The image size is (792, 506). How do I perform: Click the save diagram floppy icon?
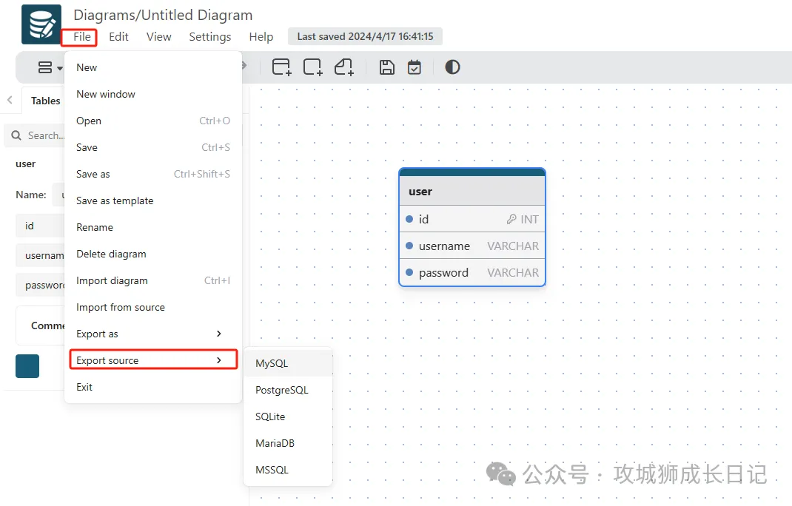pyautogui.click(x=386, y=67)
